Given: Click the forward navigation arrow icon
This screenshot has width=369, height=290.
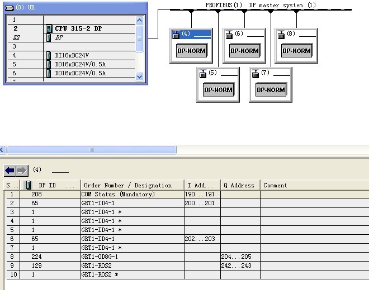Looking at the screenshot, I should 22,170.
